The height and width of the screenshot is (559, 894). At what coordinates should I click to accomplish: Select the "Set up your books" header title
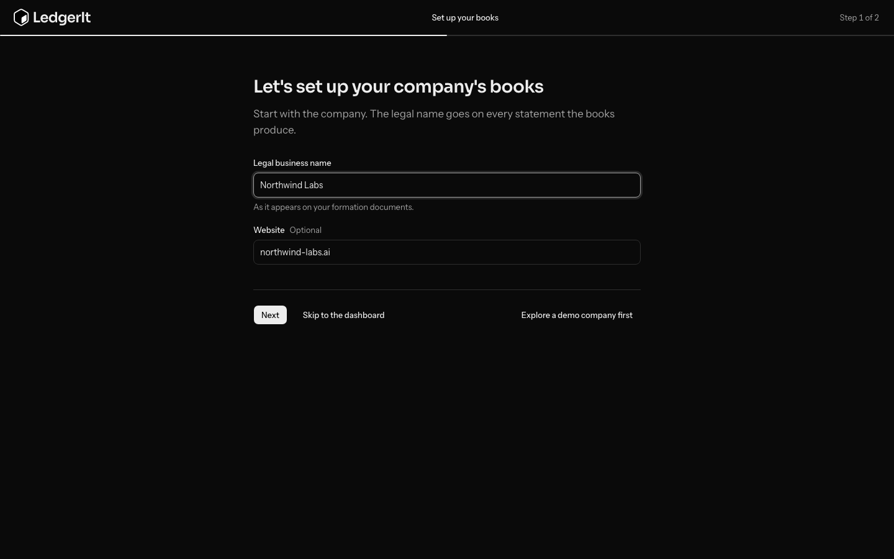(x=465, y=17)
